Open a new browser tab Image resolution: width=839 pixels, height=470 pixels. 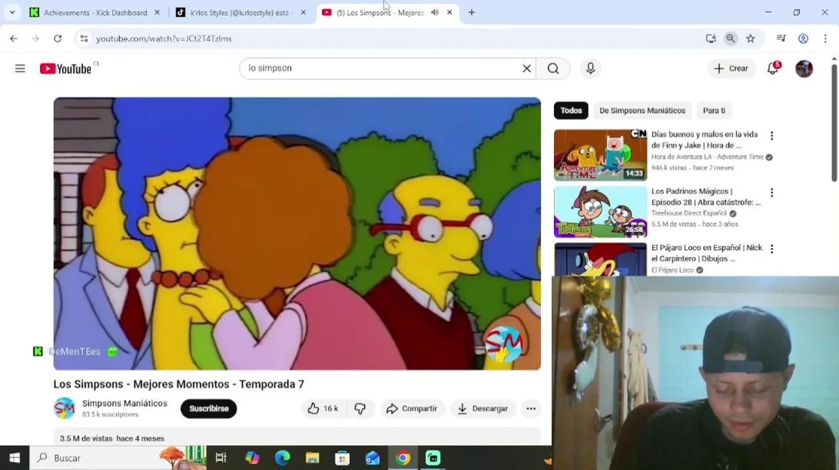(471, 12)
